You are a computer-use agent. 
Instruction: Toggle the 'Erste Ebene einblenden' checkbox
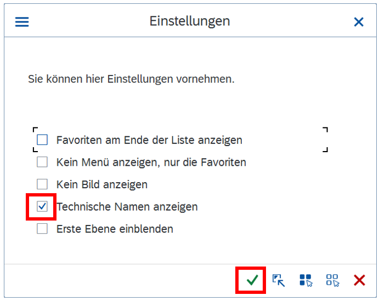42,229
